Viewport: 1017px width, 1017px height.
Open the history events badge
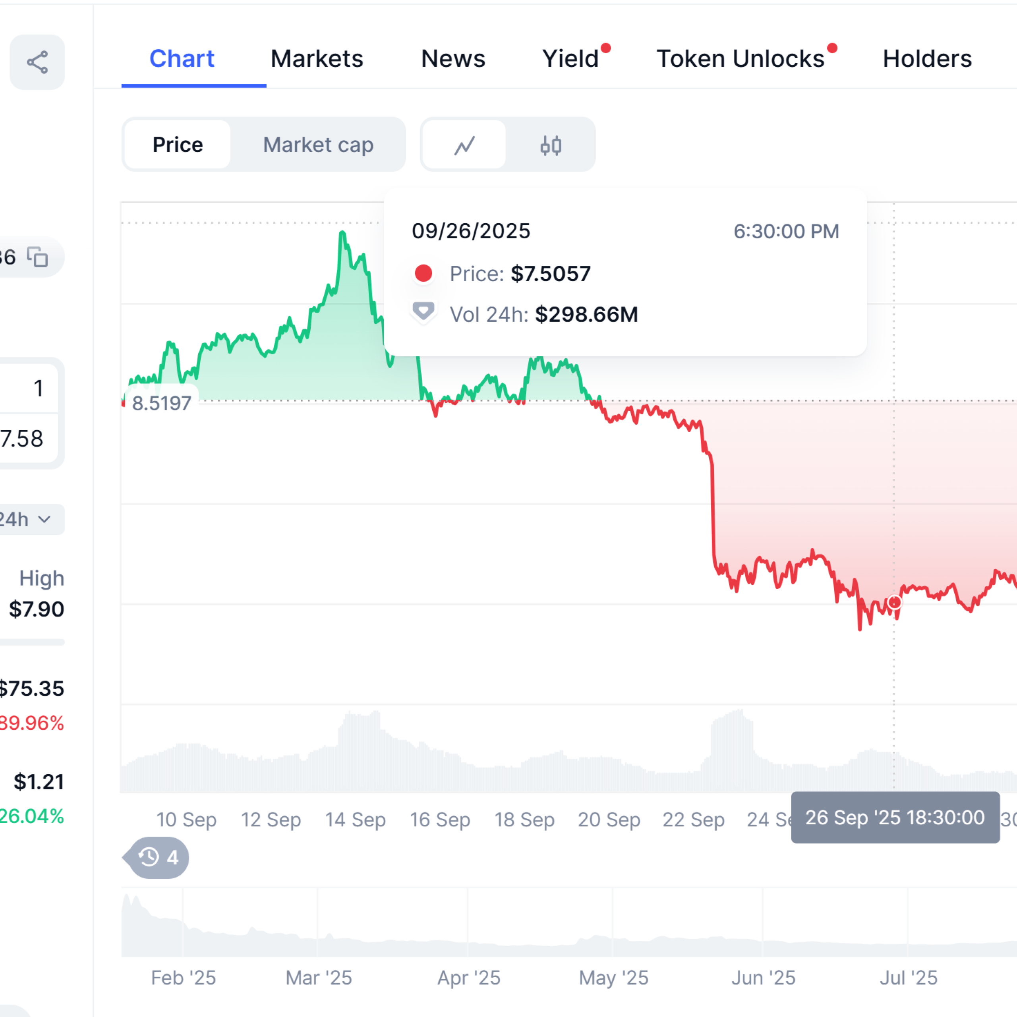click(157, 857)
